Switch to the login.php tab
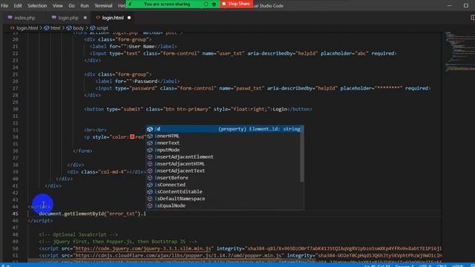475x267 pixels. [68, 18]
